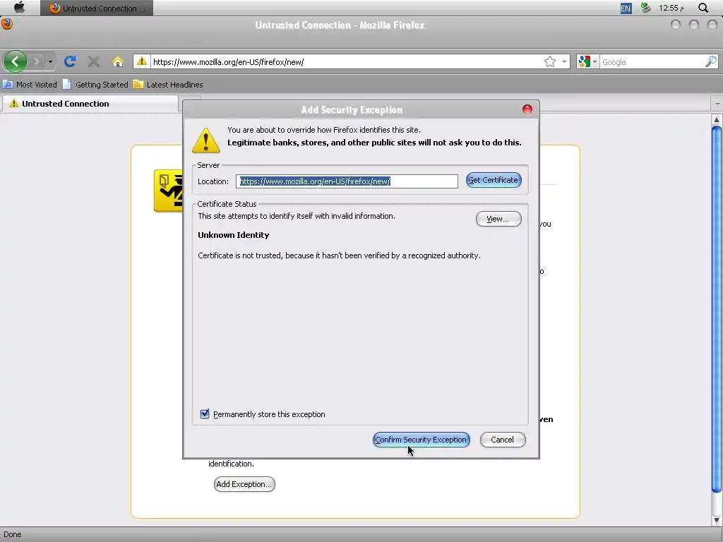Click the search magnifier icon in search box
This screenshot has width=723, height=542.
[710, 62]
